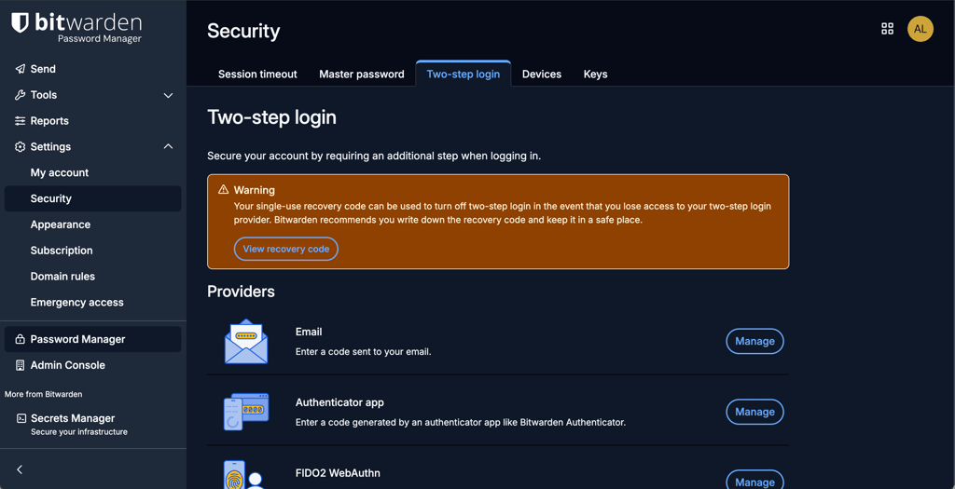Screen dimensions: 955x489
Task: Click the warning triangle icon
Action: coord(224,190)
